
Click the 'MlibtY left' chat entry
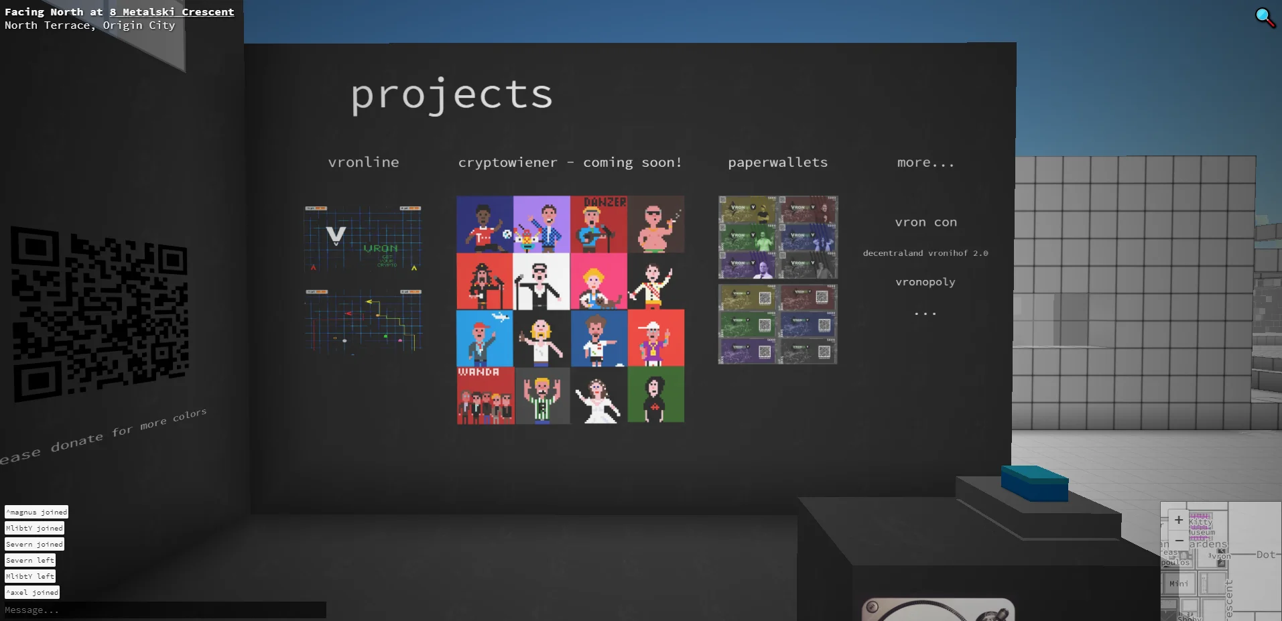point(30,576)
